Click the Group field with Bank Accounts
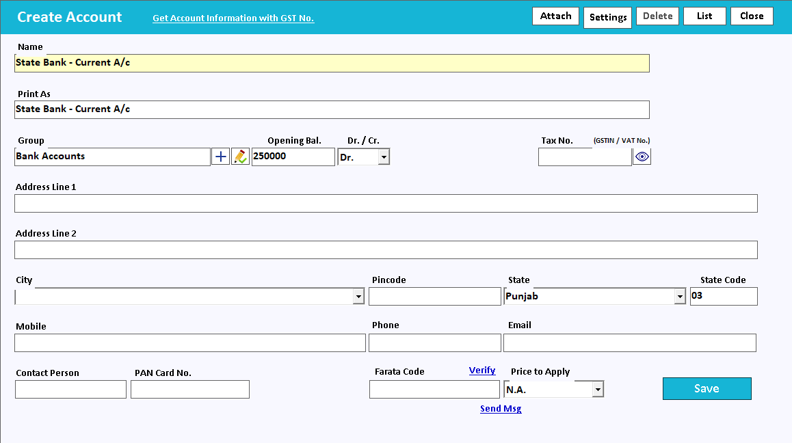Image resolution: width=792 pixels, height=443 pixels. click(112, 157)
